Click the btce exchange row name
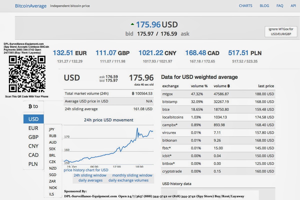300x200 pixels. 166,109
